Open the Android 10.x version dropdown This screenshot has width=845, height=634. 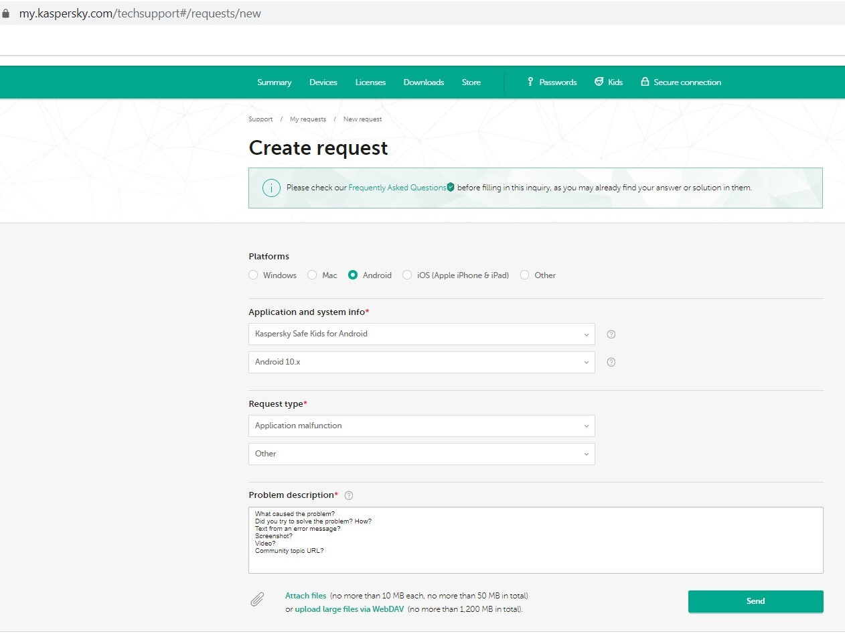pos(422,362)
